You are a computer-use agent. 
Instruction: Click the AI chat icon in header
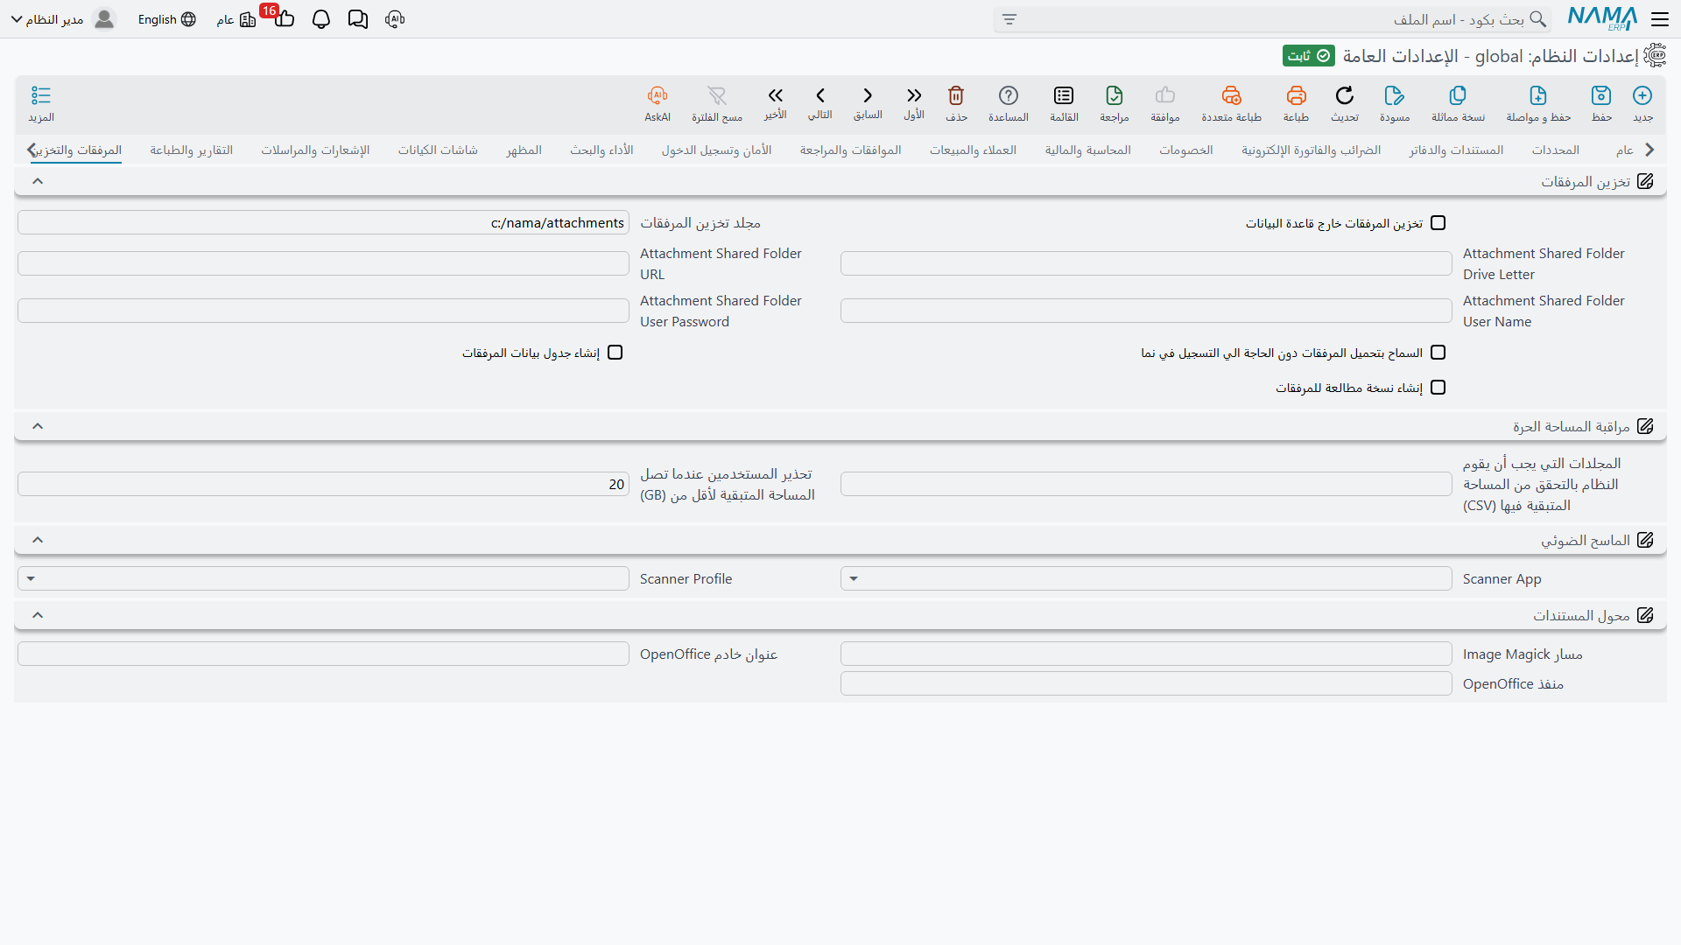coord(395,19)
